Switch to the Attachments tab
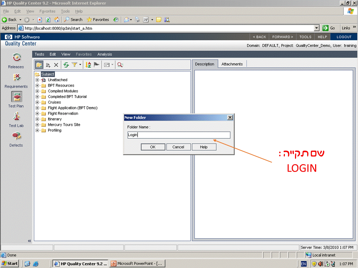Image resolution: width=358 pixels, height=268 pixels. [x=232, y=64]
